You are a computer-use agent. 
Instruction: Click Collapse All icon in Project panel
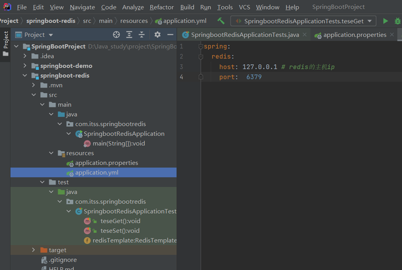tap(142, 35)
